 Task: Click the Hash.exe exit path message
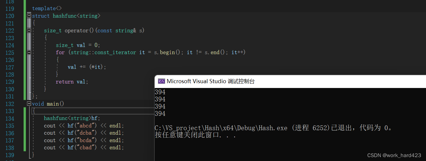click(273, 128)
